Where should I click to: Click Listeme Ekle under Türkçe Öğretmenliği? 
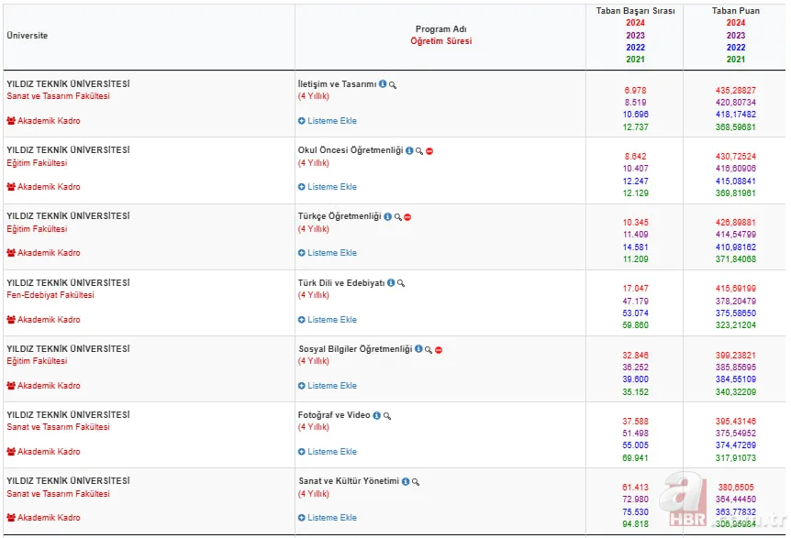tap(328, 253)
